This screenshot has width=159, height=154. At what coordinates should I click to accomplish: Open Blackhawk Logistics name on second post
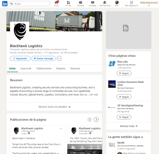[x=90, y=128]
